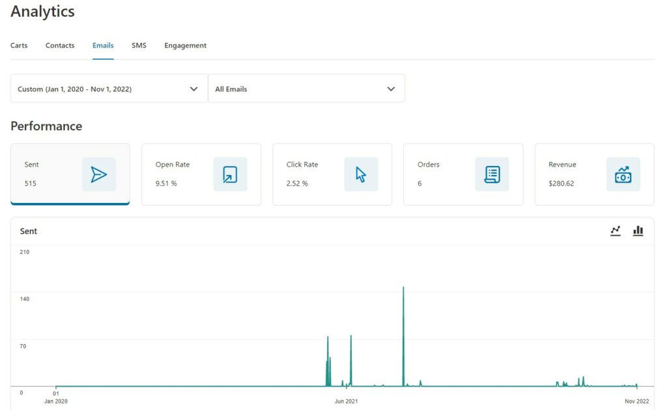Open the Engagement tab
Screen dimensions: 667x410
186,46
